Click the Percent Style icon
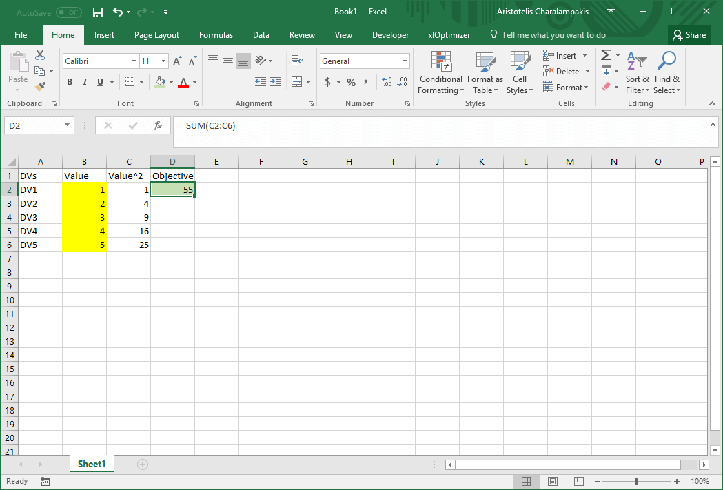Viewport: 723px width, 490px height. (x=351, y=82)
